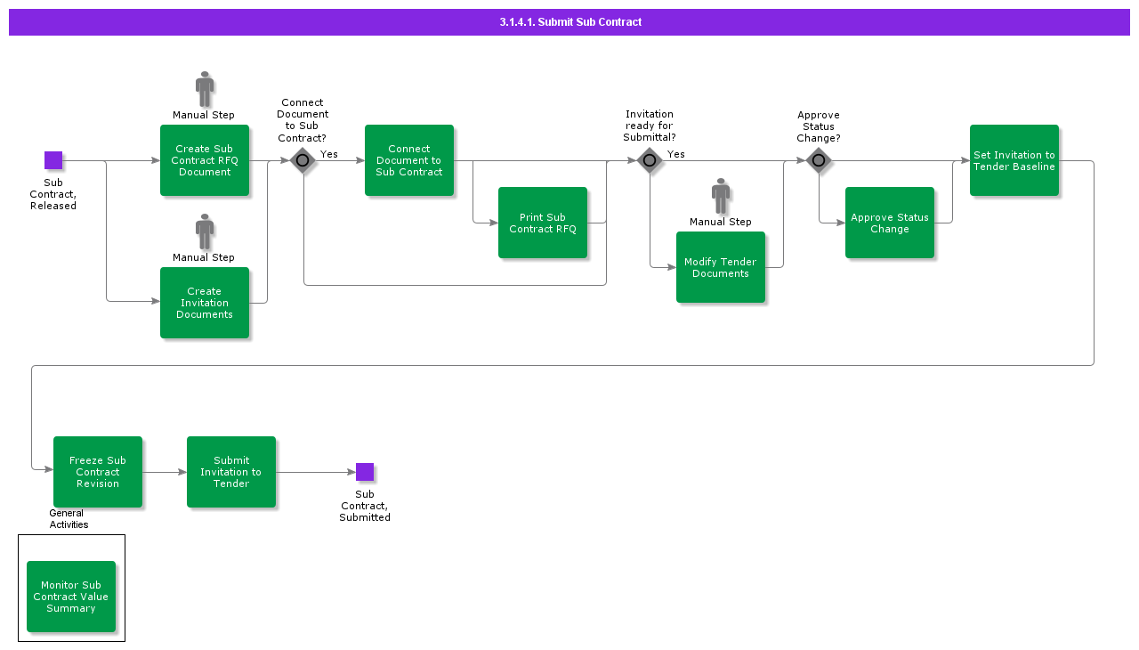Viewport: 1139px width, 650px height.
Task: Open Set Invitation to Tender Baseline step
Action: (x=1014, y=160)
